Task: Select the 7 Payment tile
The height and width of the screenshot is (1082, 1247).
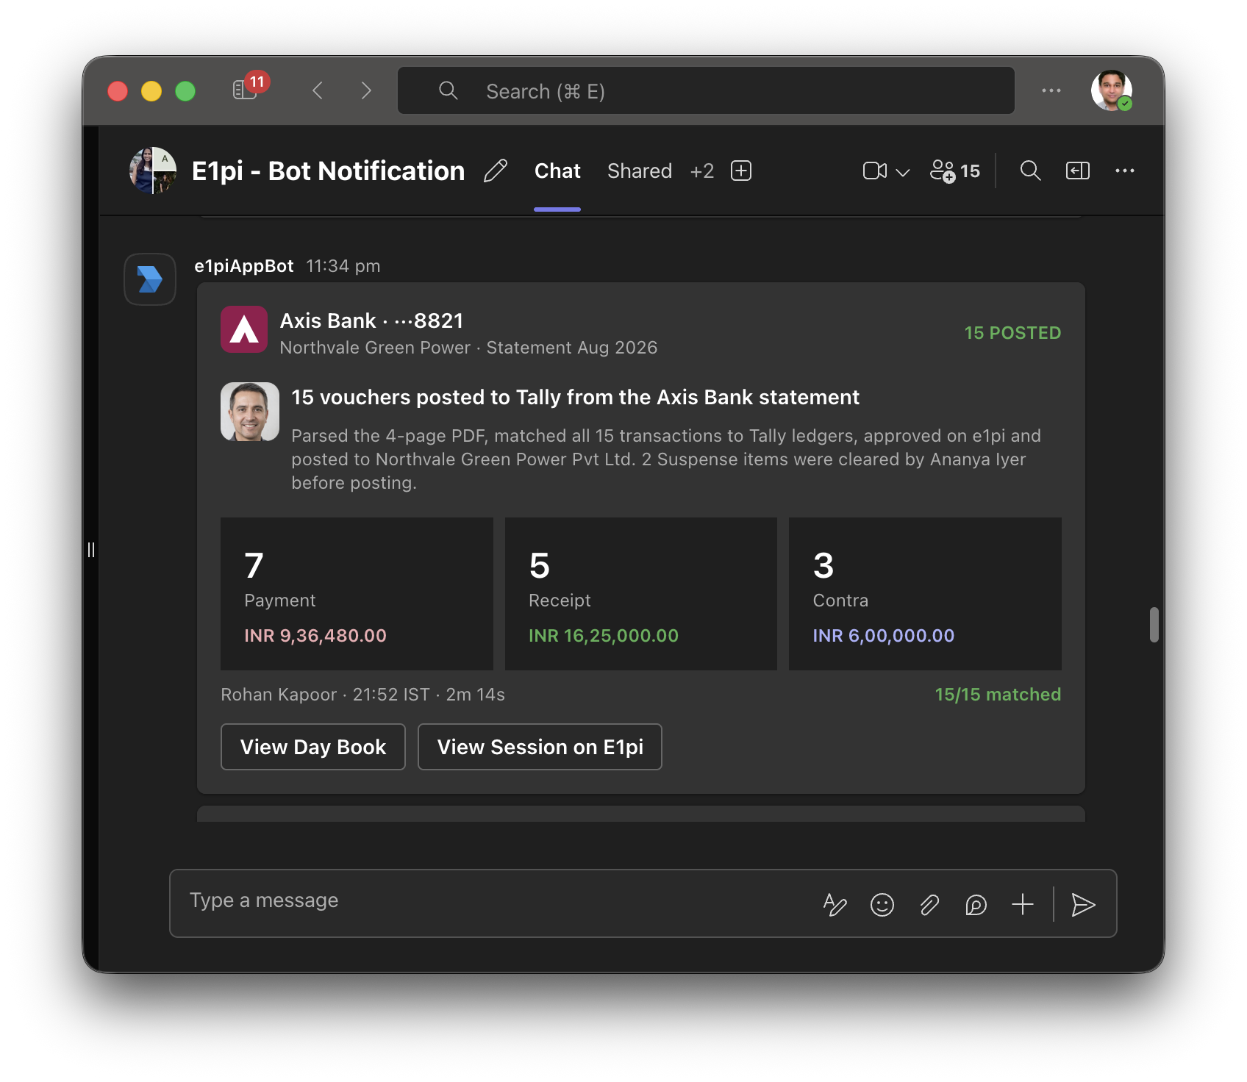Action: click(x=357, y=594)
